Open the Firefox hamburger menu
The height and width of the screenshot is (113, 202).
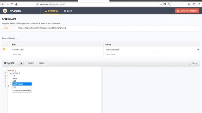199,4
